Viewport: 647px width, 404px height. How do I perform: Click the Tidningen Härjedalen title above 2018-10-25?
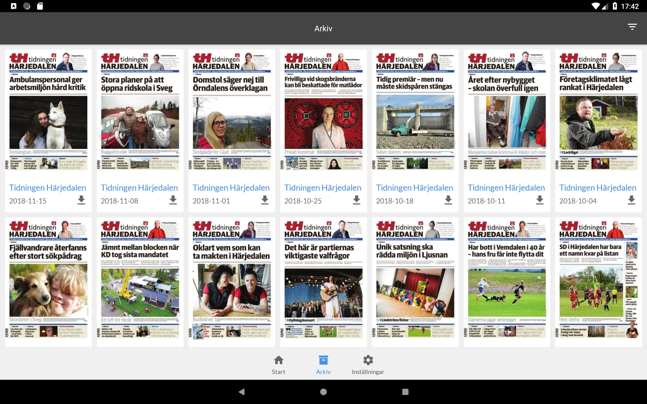[323, 188]
